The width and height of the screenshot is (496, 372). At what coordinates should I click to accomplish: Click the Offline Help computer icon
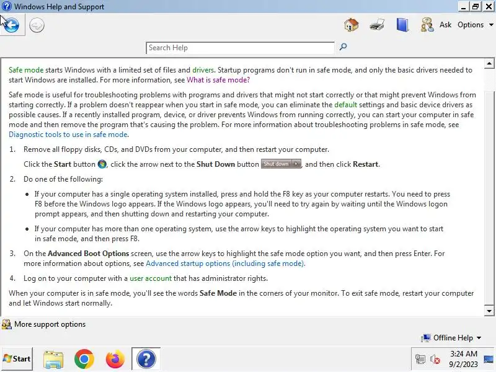(426, 338)
